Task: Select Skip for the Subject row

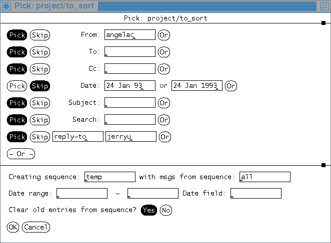Action: click(40, 103)
